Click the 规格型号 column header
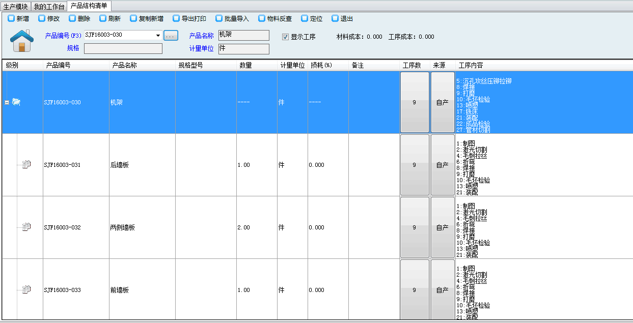Viewport: 633px width, 323px height. (206, 66)
